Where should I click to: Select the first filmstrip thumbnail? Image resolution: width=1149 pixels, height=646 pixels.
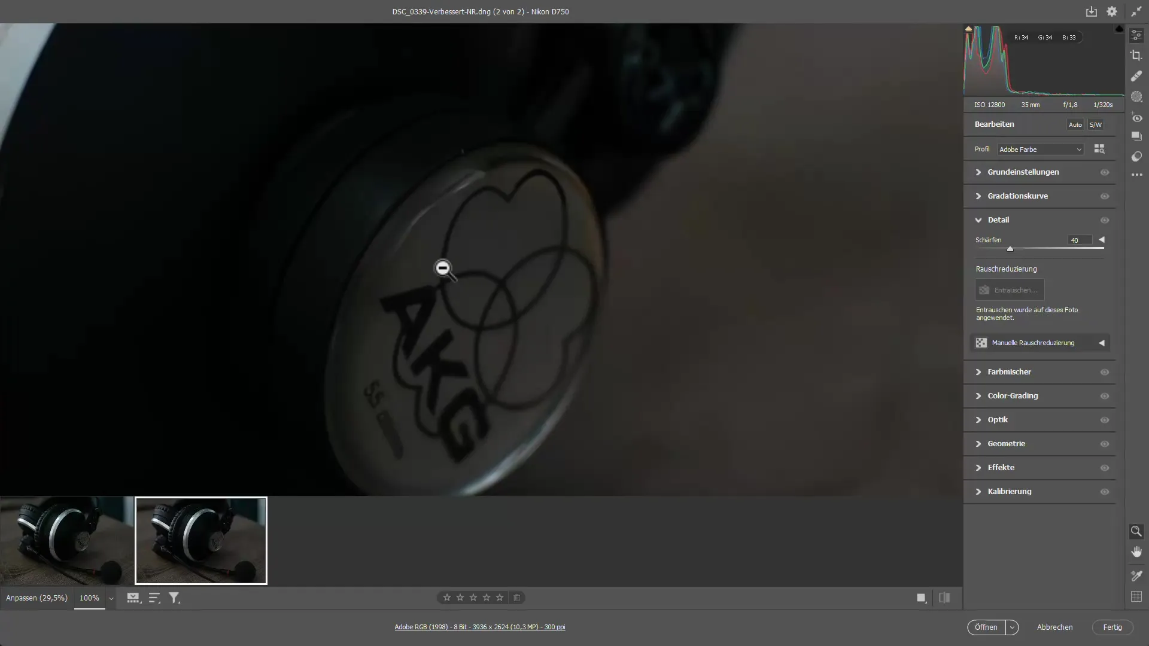[67, 541]
